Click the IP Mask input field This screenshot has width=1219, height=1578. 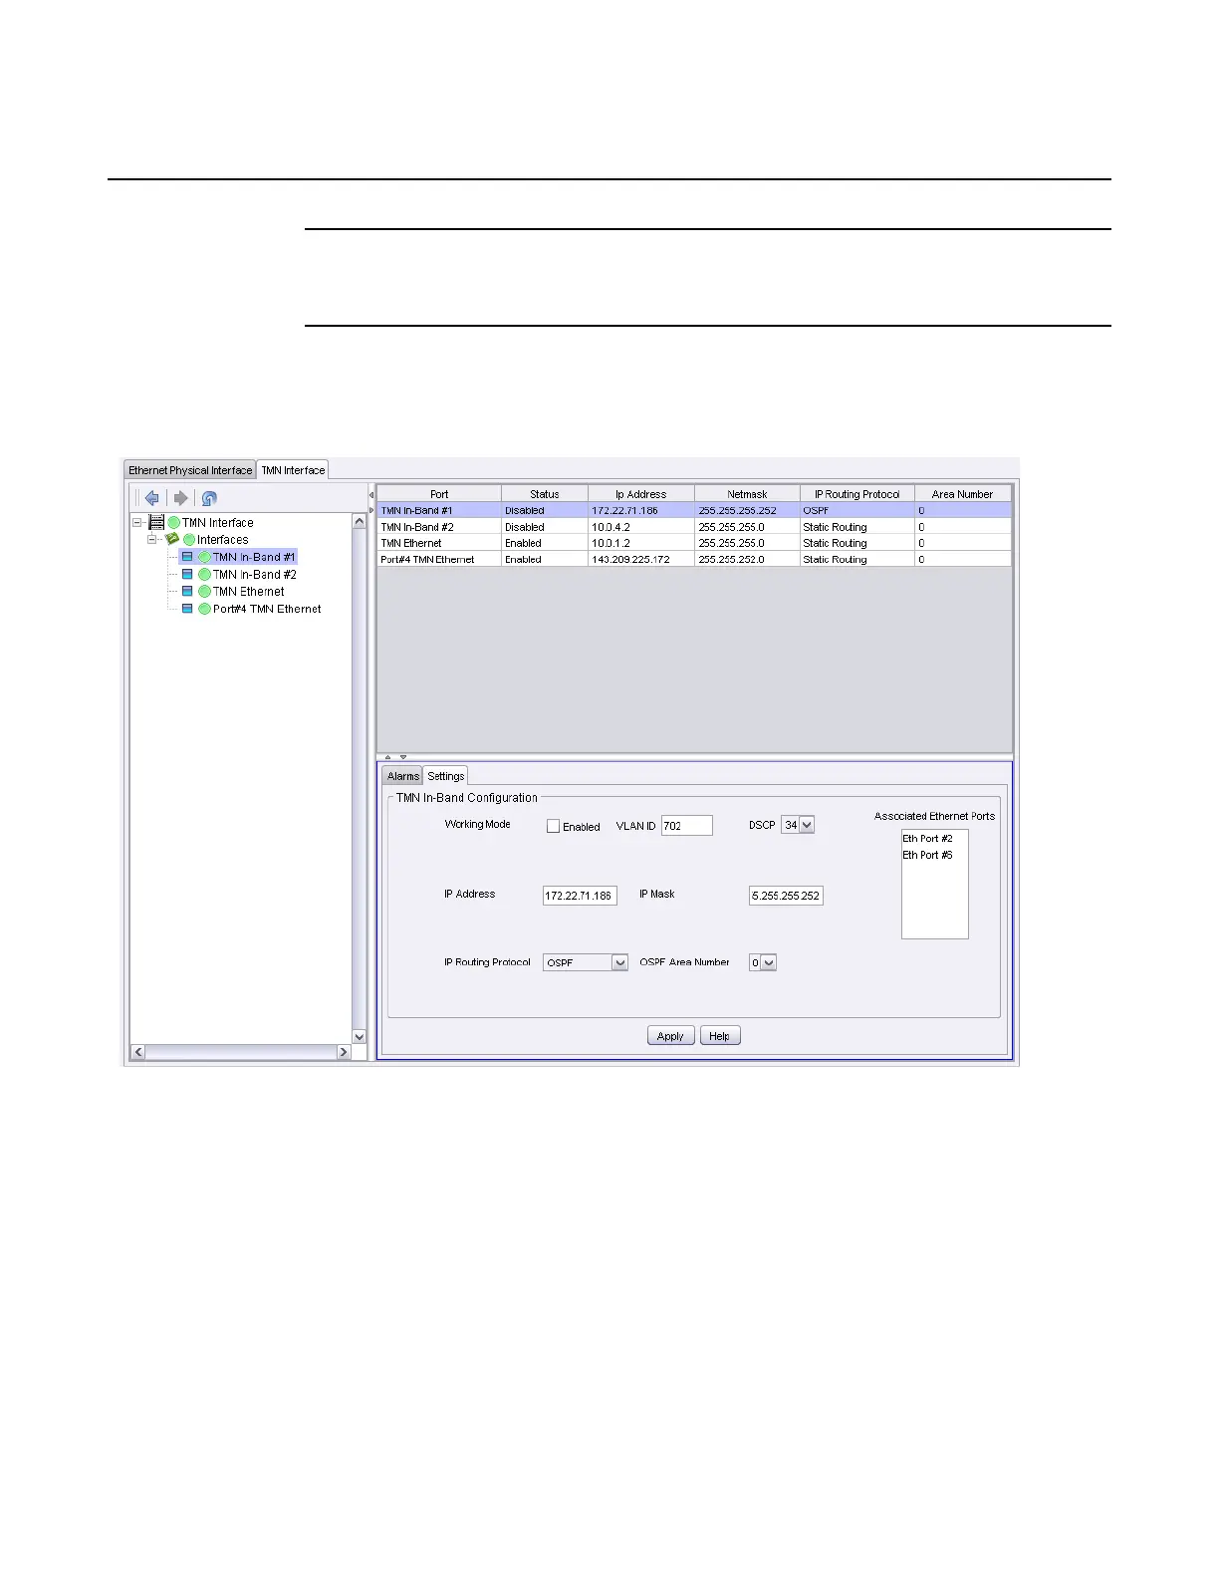[786, 896]
